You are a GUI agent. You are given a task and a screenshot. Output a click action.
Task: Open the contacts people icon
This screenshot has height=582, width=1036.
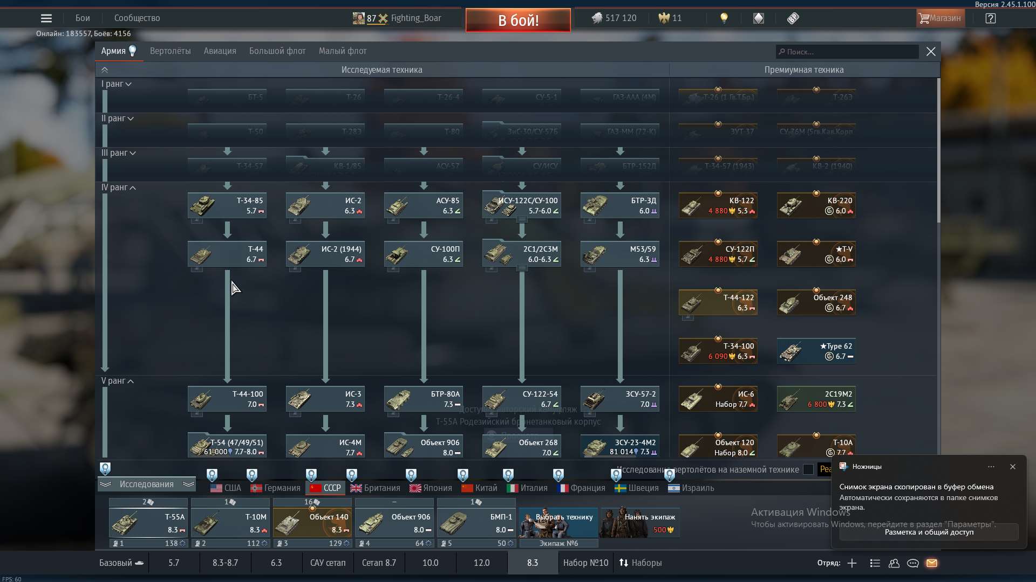(894, 563)
